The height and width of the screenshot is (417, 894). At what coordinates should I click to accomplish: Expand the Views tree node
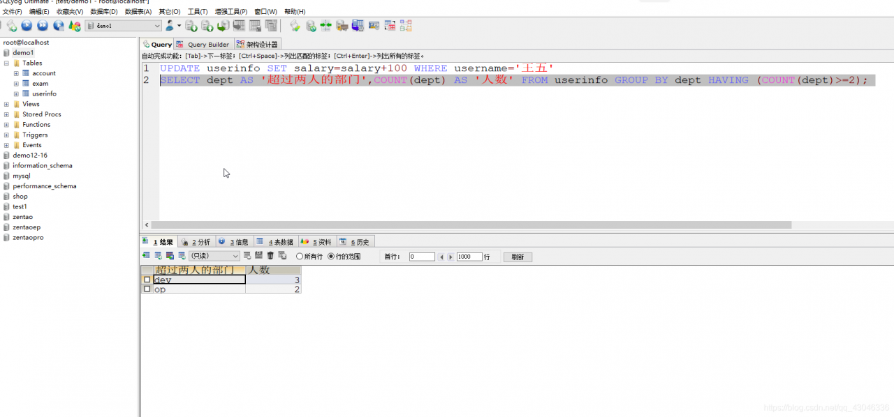[x=6, y=104]
